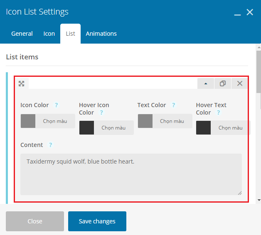Viewport: 261px width, 235px height.
Task: Show help tooltip for Content field
Action: pyautogui.click(x=51, y=145)
